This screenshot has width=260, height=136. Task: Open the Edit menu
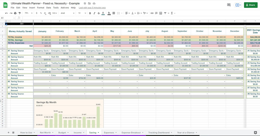tap(18, 8)
